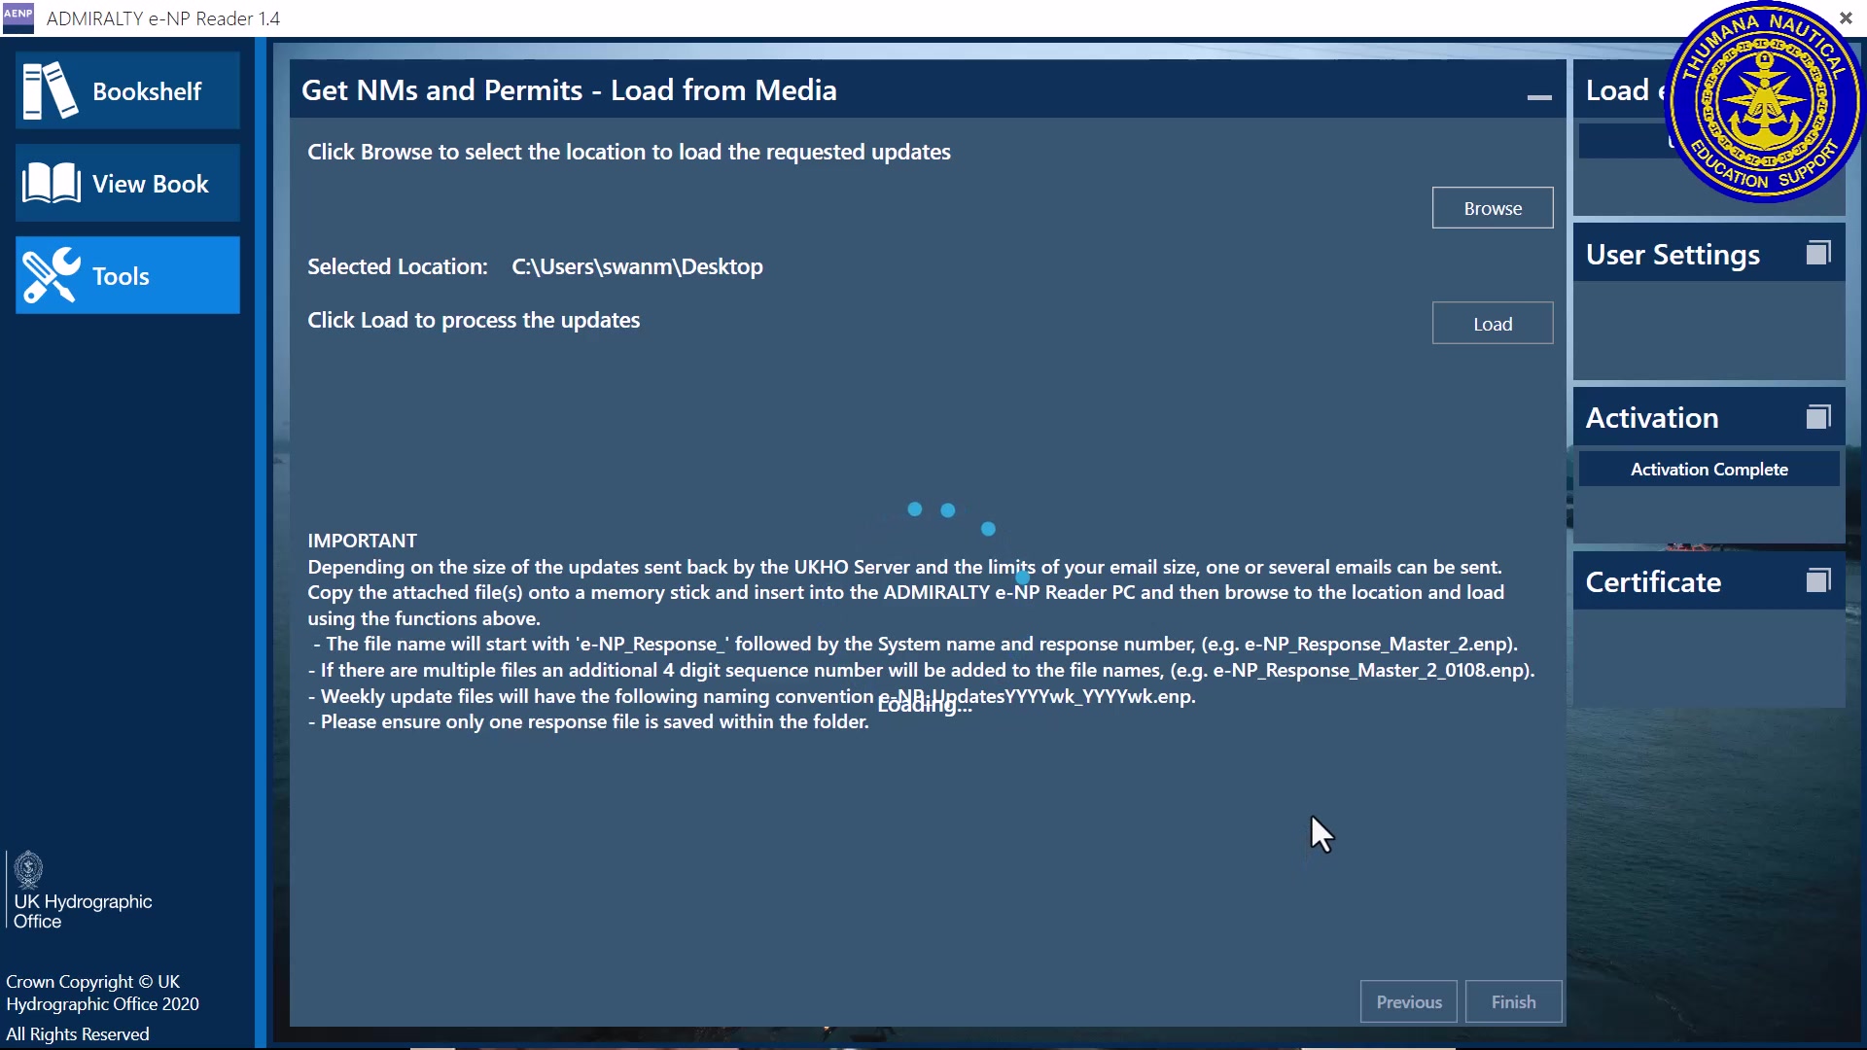Click the AENP application icon in title bar
The image size is (1867, 1050).
(18, 17)
